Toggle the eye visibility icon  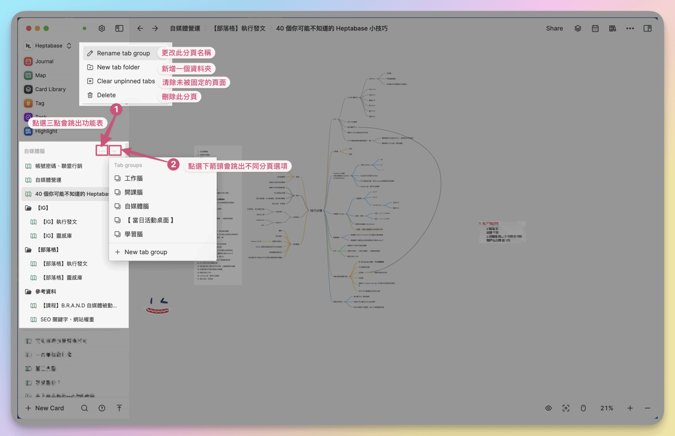tap(548, 408)
